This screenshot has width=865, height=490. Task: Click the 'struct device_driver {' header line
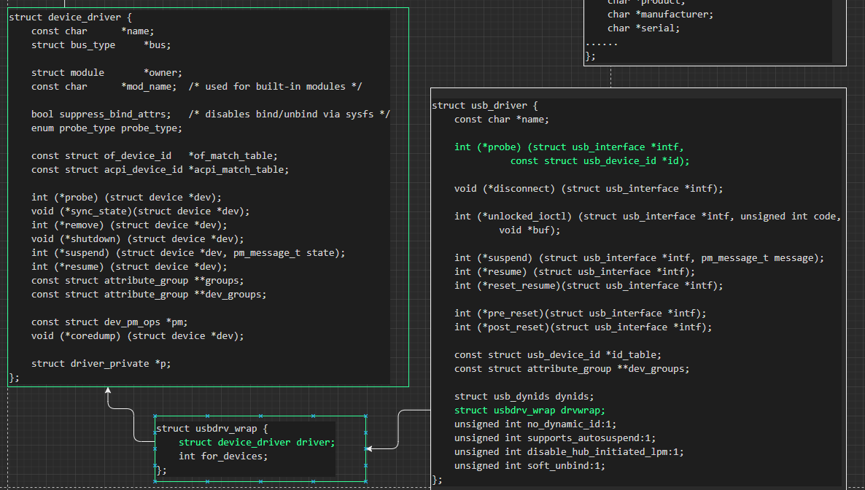[x=70, y=17]
